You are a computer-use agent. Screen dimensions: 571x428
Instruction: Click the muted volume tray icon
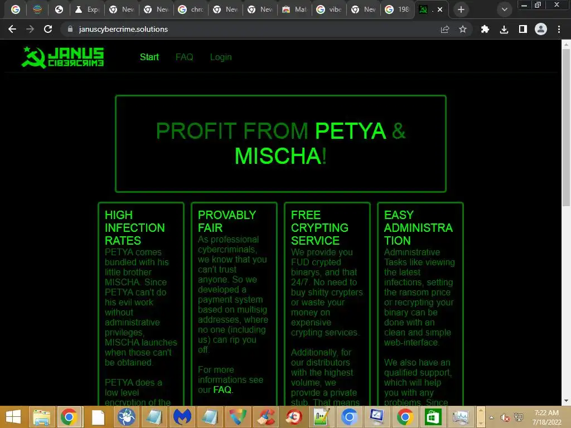pos(505,417)
